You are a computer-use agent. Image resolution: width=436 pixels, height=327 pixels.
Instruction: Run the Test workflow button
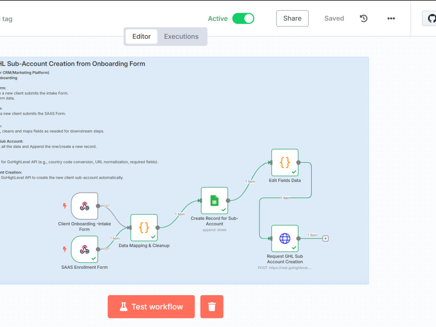tap(151, 307)
